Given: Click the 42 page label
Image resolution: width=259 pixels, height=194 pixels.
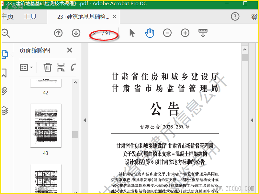Looking at the screenshot, I should 46,93.
